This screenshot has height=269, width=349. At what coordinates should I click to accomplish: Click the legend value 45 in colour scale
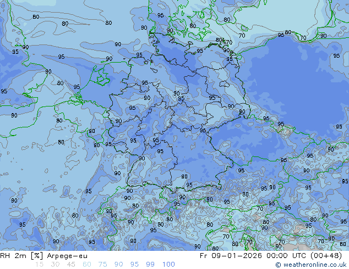71,265
